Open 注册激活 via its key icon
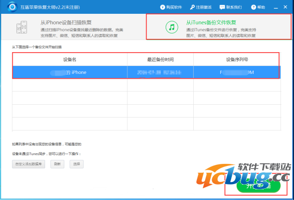This screenshot has height=200, width=294. (x=192, y=7)
